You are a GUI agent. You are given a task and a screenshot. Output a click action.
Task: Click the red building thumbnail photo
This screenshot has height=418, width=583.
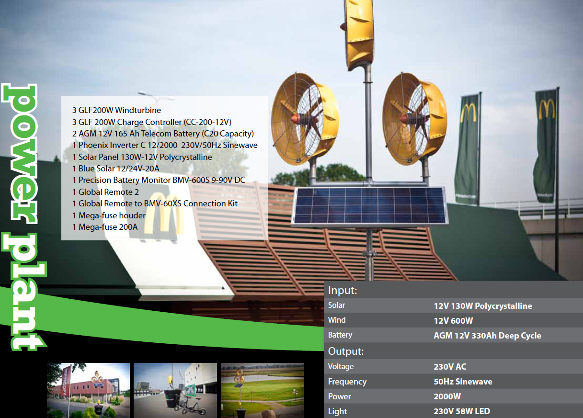point(88,390)
